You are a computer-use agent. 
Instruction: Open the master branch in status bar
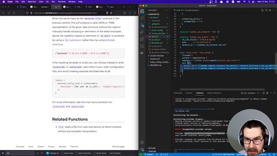[x=149, y=155]
